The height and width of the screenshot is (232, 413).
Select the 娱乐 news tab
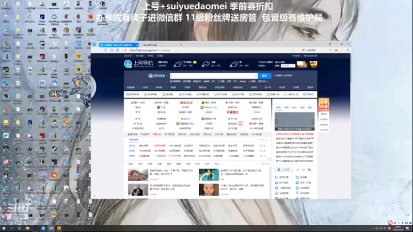point(140,163)
